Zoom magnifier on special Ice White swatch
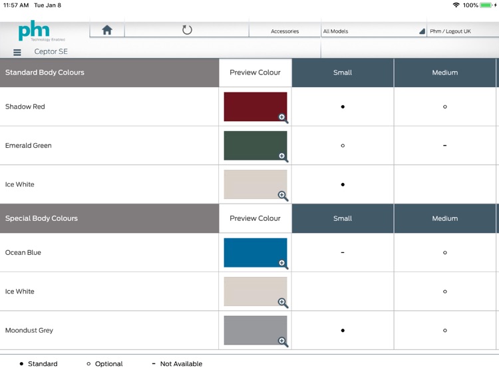The width and height of the screenshot is (499, 374). [283, 303]
